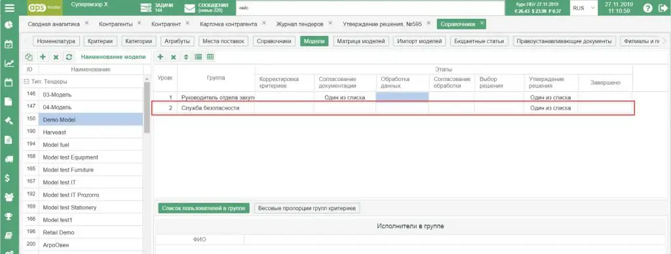This screenshot has width=671, height=254.
Task: Switch stages panel to table grid icon
Action: click(210, 57)
